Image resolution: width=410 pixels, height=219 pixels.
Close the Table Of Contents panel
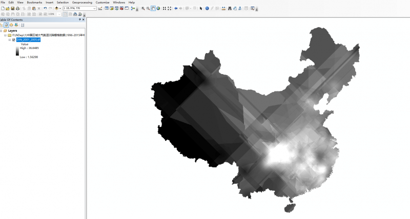coord(84,19)
